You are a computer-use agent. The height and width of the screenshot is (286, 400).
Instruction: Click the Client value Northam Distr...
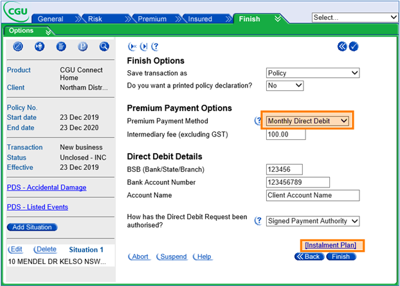(x=84, y=88)
